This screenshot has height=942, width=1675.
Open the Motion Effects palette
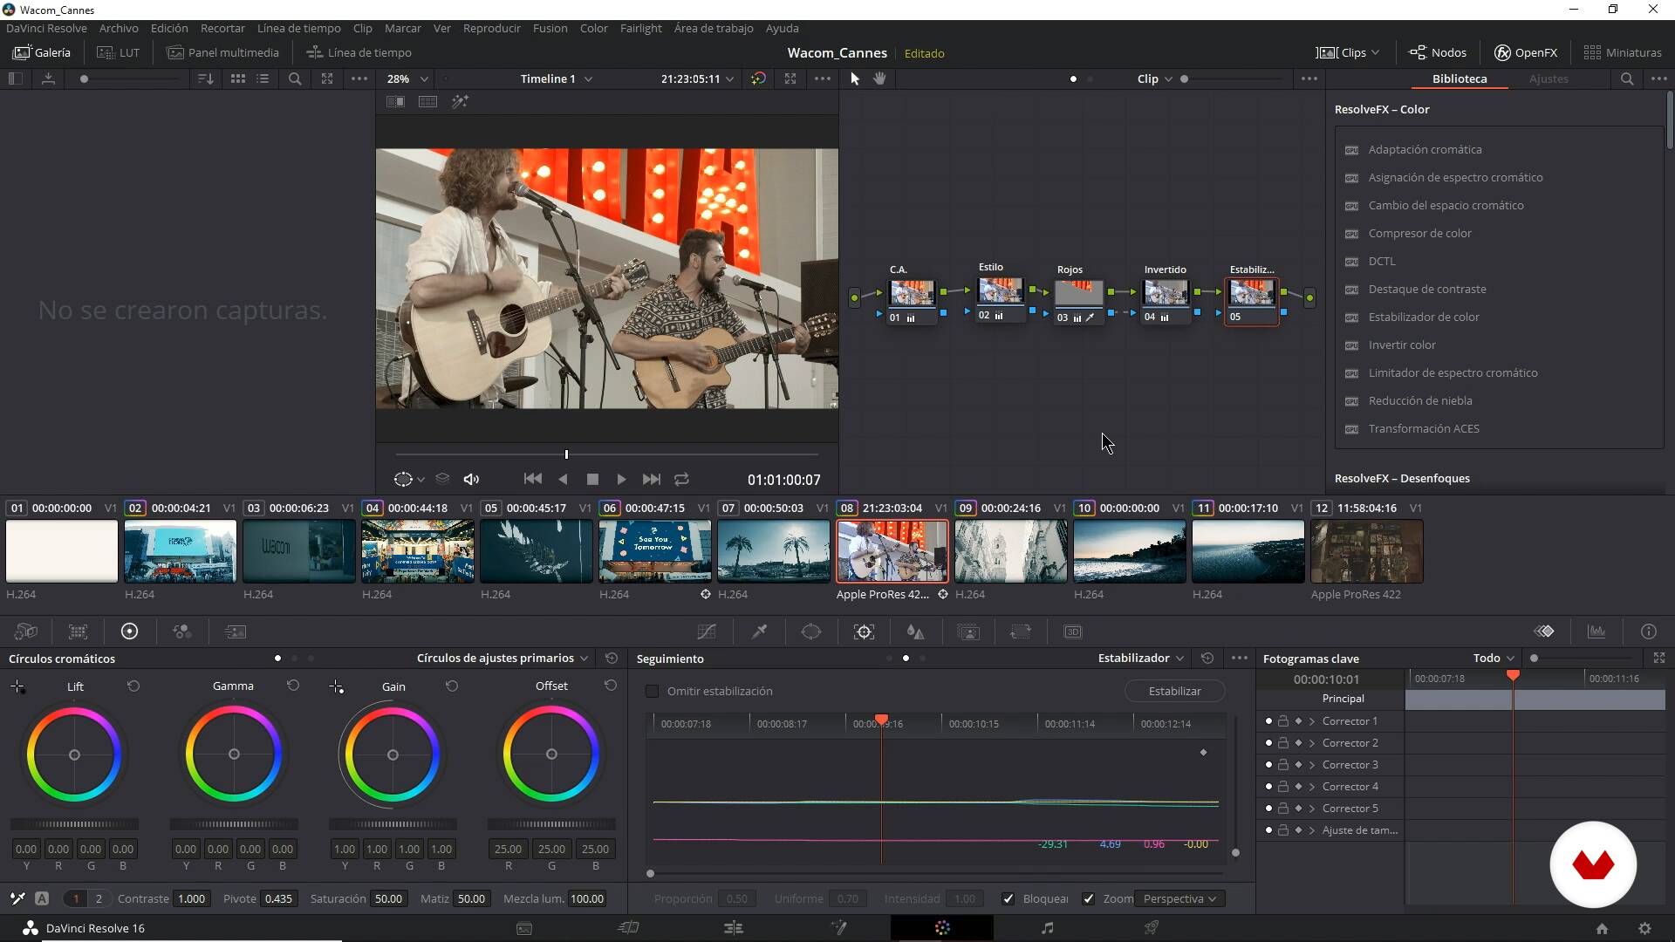(x=236, y=631)
